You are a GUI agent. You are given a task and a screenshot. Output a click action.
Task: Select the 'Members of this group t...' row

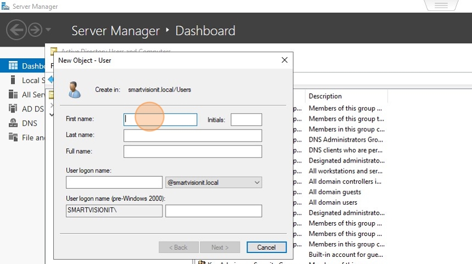pos(346,119)
